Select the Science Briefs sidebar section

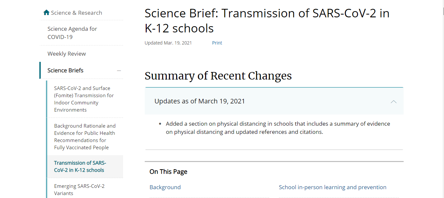point(65,70)
